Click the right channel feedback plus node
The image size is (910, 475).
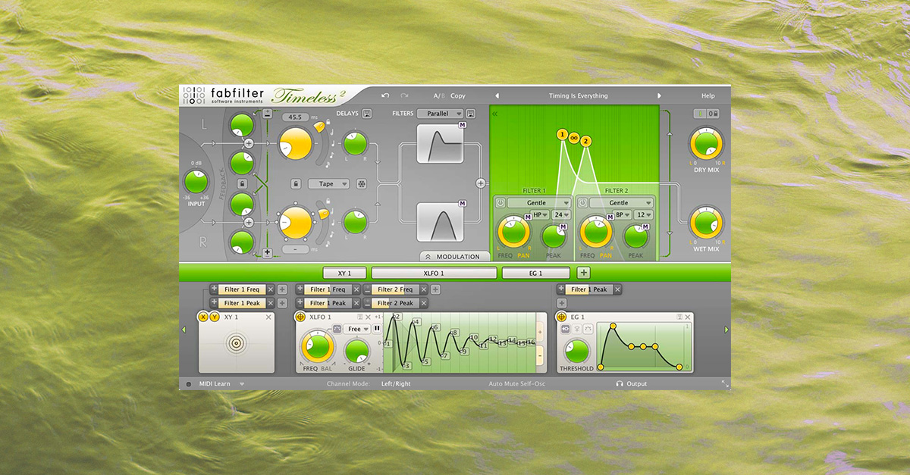[248, 223]
